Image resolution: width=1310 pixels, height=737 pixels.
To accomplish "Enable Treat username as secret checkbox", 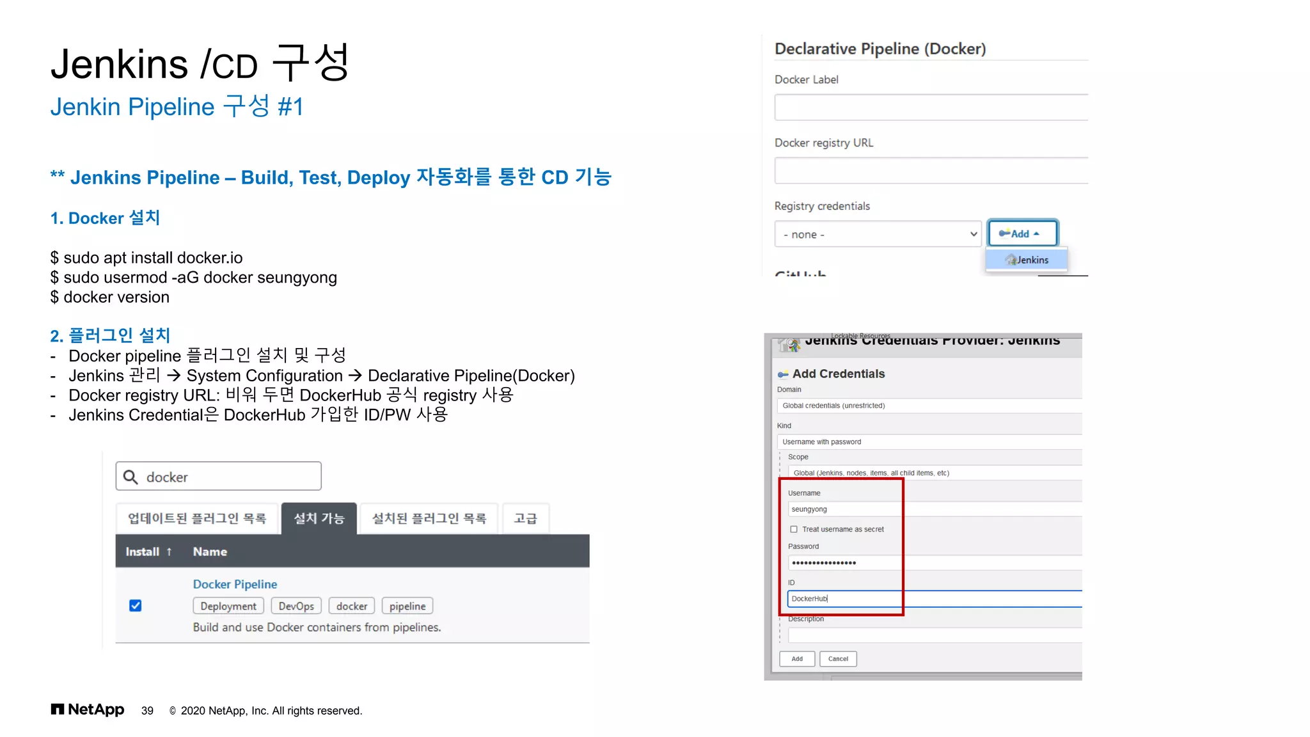I will pos(794,529).
